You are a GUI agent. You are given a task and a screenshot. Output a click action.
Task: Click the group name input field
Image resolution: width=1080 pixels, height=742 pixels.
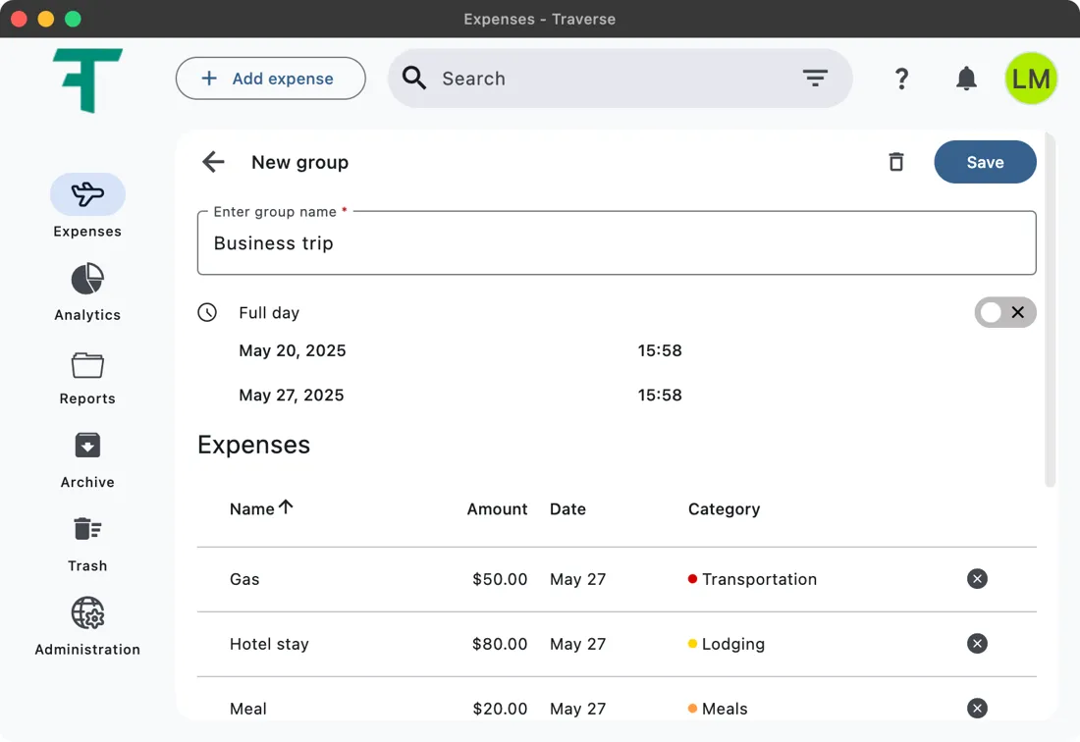pyautogui.click(x=617, y=243)
